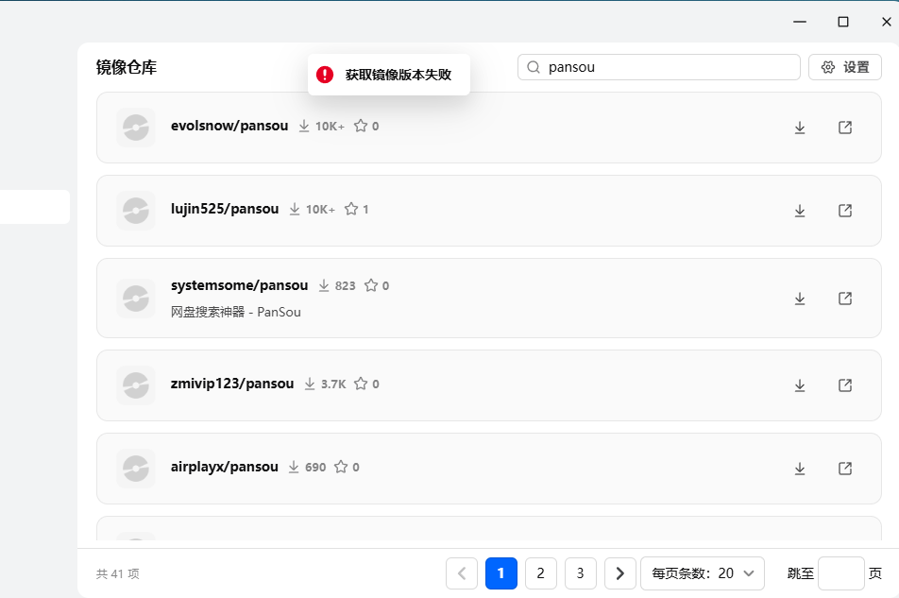Maximize the window
899x598 pixels.
pos(842,22)
